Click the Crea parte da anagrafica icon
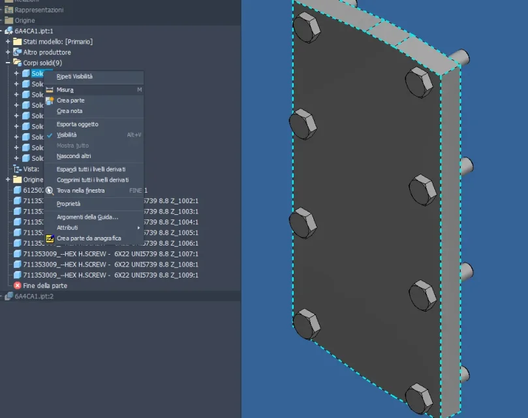 (50, 238)
